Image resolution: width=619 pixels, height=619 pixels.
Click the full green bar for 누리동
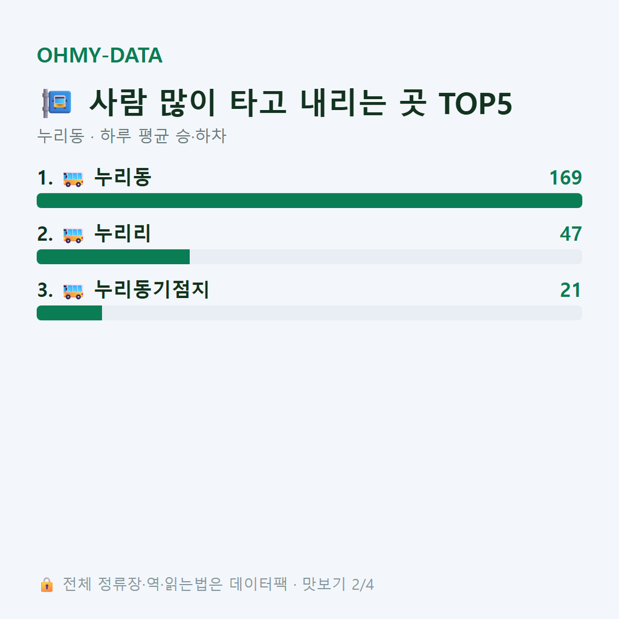(x=309, y=201)
